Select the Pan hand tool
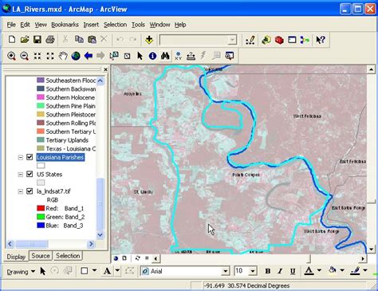 63,56
